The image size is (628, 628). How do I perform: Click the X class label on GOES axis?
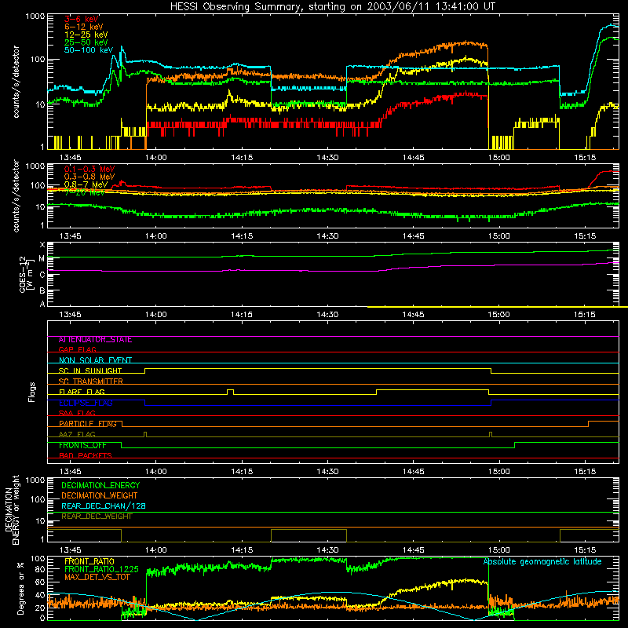click(x=42, y=245)
